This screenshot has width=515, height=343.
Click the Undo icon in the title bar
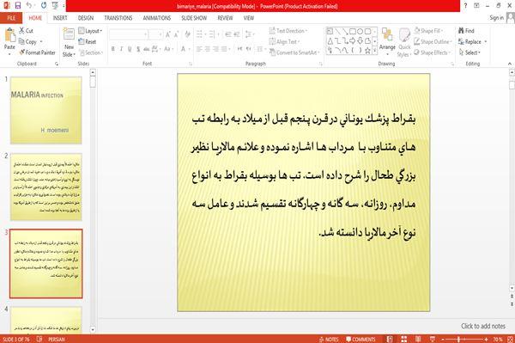(x=29, y=5)
